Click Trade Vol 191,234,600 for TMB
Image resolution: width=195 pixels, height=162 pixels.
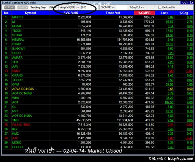[x=125, y=120]
